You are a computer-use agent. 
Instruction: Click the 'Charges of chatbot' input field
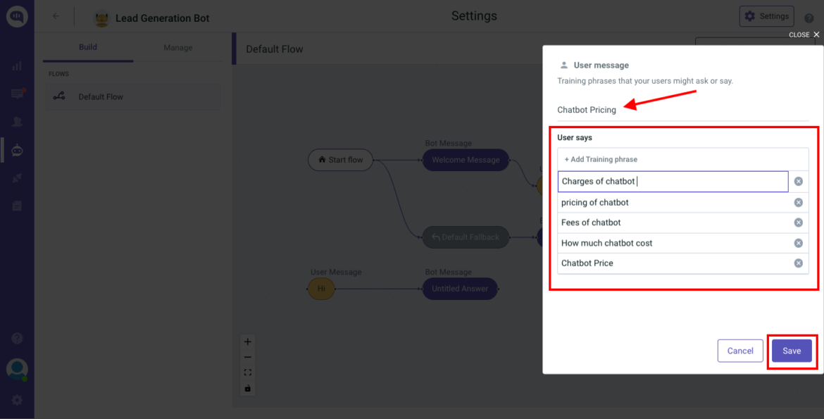(x=669, y=181)
